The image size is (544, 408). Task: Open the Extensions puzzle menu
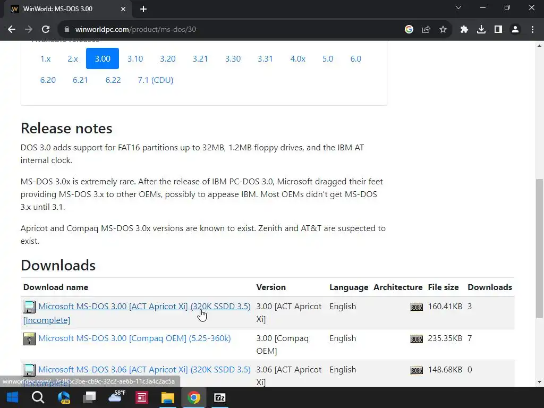pos(464,30)
